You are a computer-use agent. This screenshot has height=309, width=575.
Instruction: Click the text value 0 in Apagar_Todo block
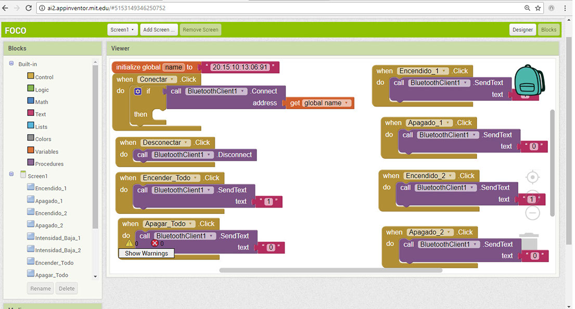coord(271,248)
